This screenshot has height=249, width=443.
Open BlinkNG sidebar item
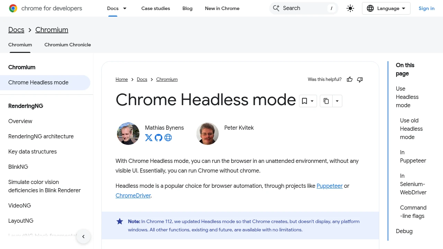click(18, 167)
